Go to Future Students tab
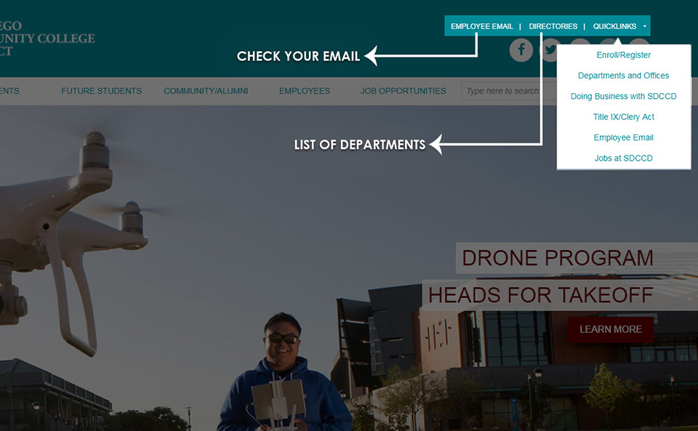The width and height of the screenshot is (698, 431). pos(101,91)
